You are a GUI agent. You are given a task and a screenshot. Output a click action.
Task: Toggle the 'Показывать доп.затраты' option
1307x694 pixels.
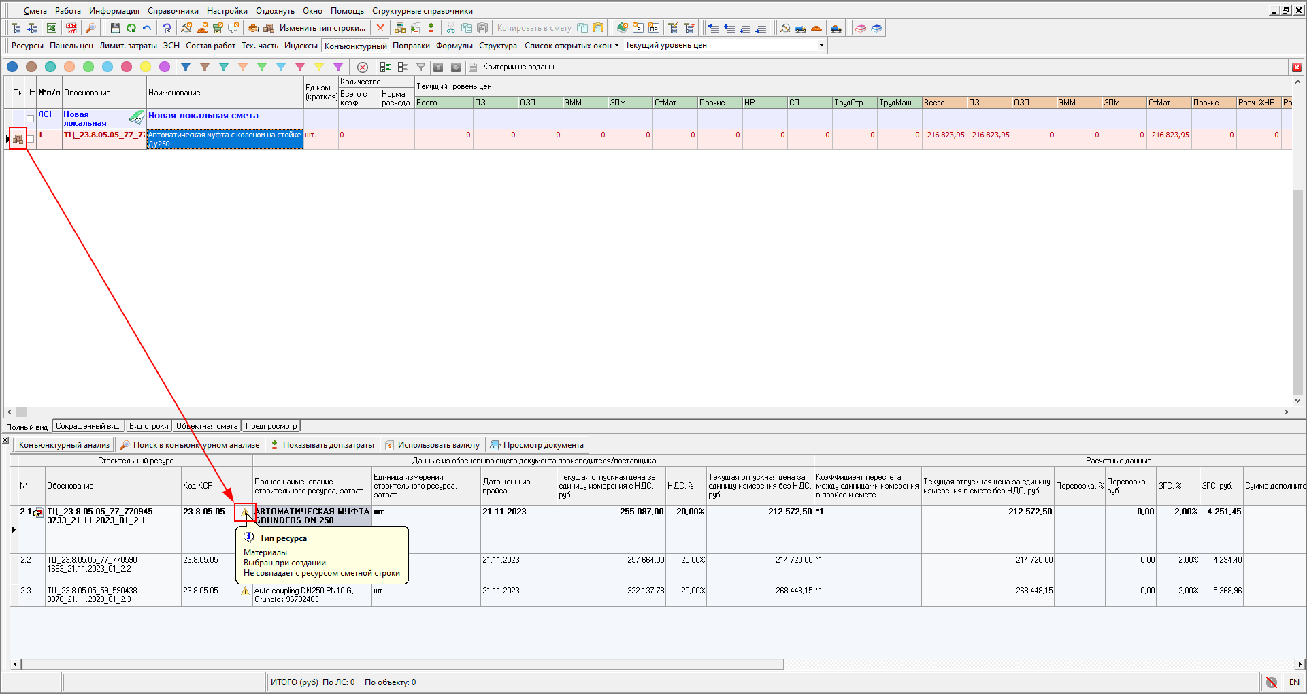tap(322, 445)
